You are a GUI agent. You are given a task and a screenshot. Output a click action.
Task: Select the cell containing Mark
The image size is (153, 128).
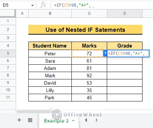[x=50, y=76]
